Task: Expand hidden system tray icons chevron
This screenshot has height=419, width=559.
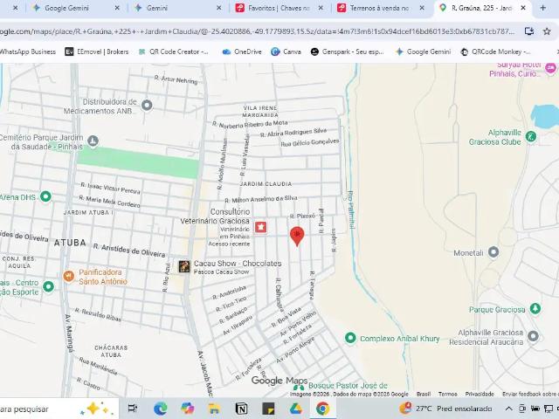Action: [x=509, y=409]
